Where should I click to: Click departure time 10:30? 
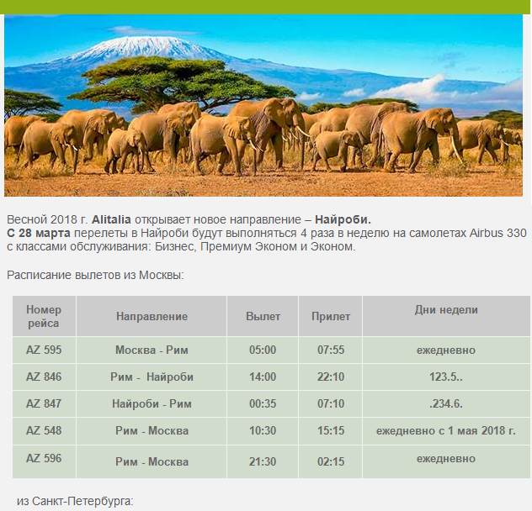tap(263, 430)
